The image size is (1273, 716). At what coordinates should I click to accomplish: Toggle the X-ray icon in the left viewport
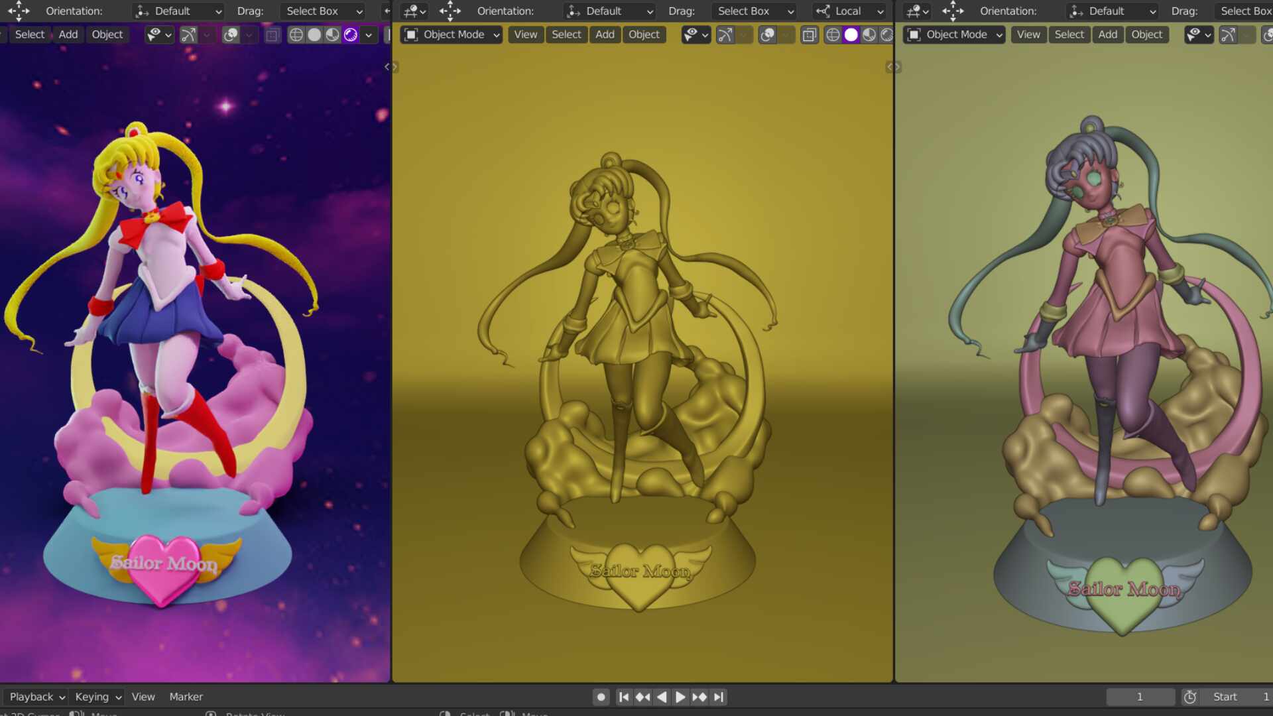click(x=272, y=34)
